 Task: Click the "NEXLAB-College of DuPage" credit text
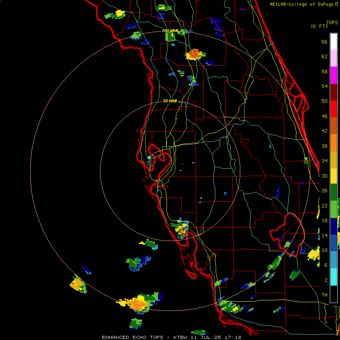tap(302, 4)
